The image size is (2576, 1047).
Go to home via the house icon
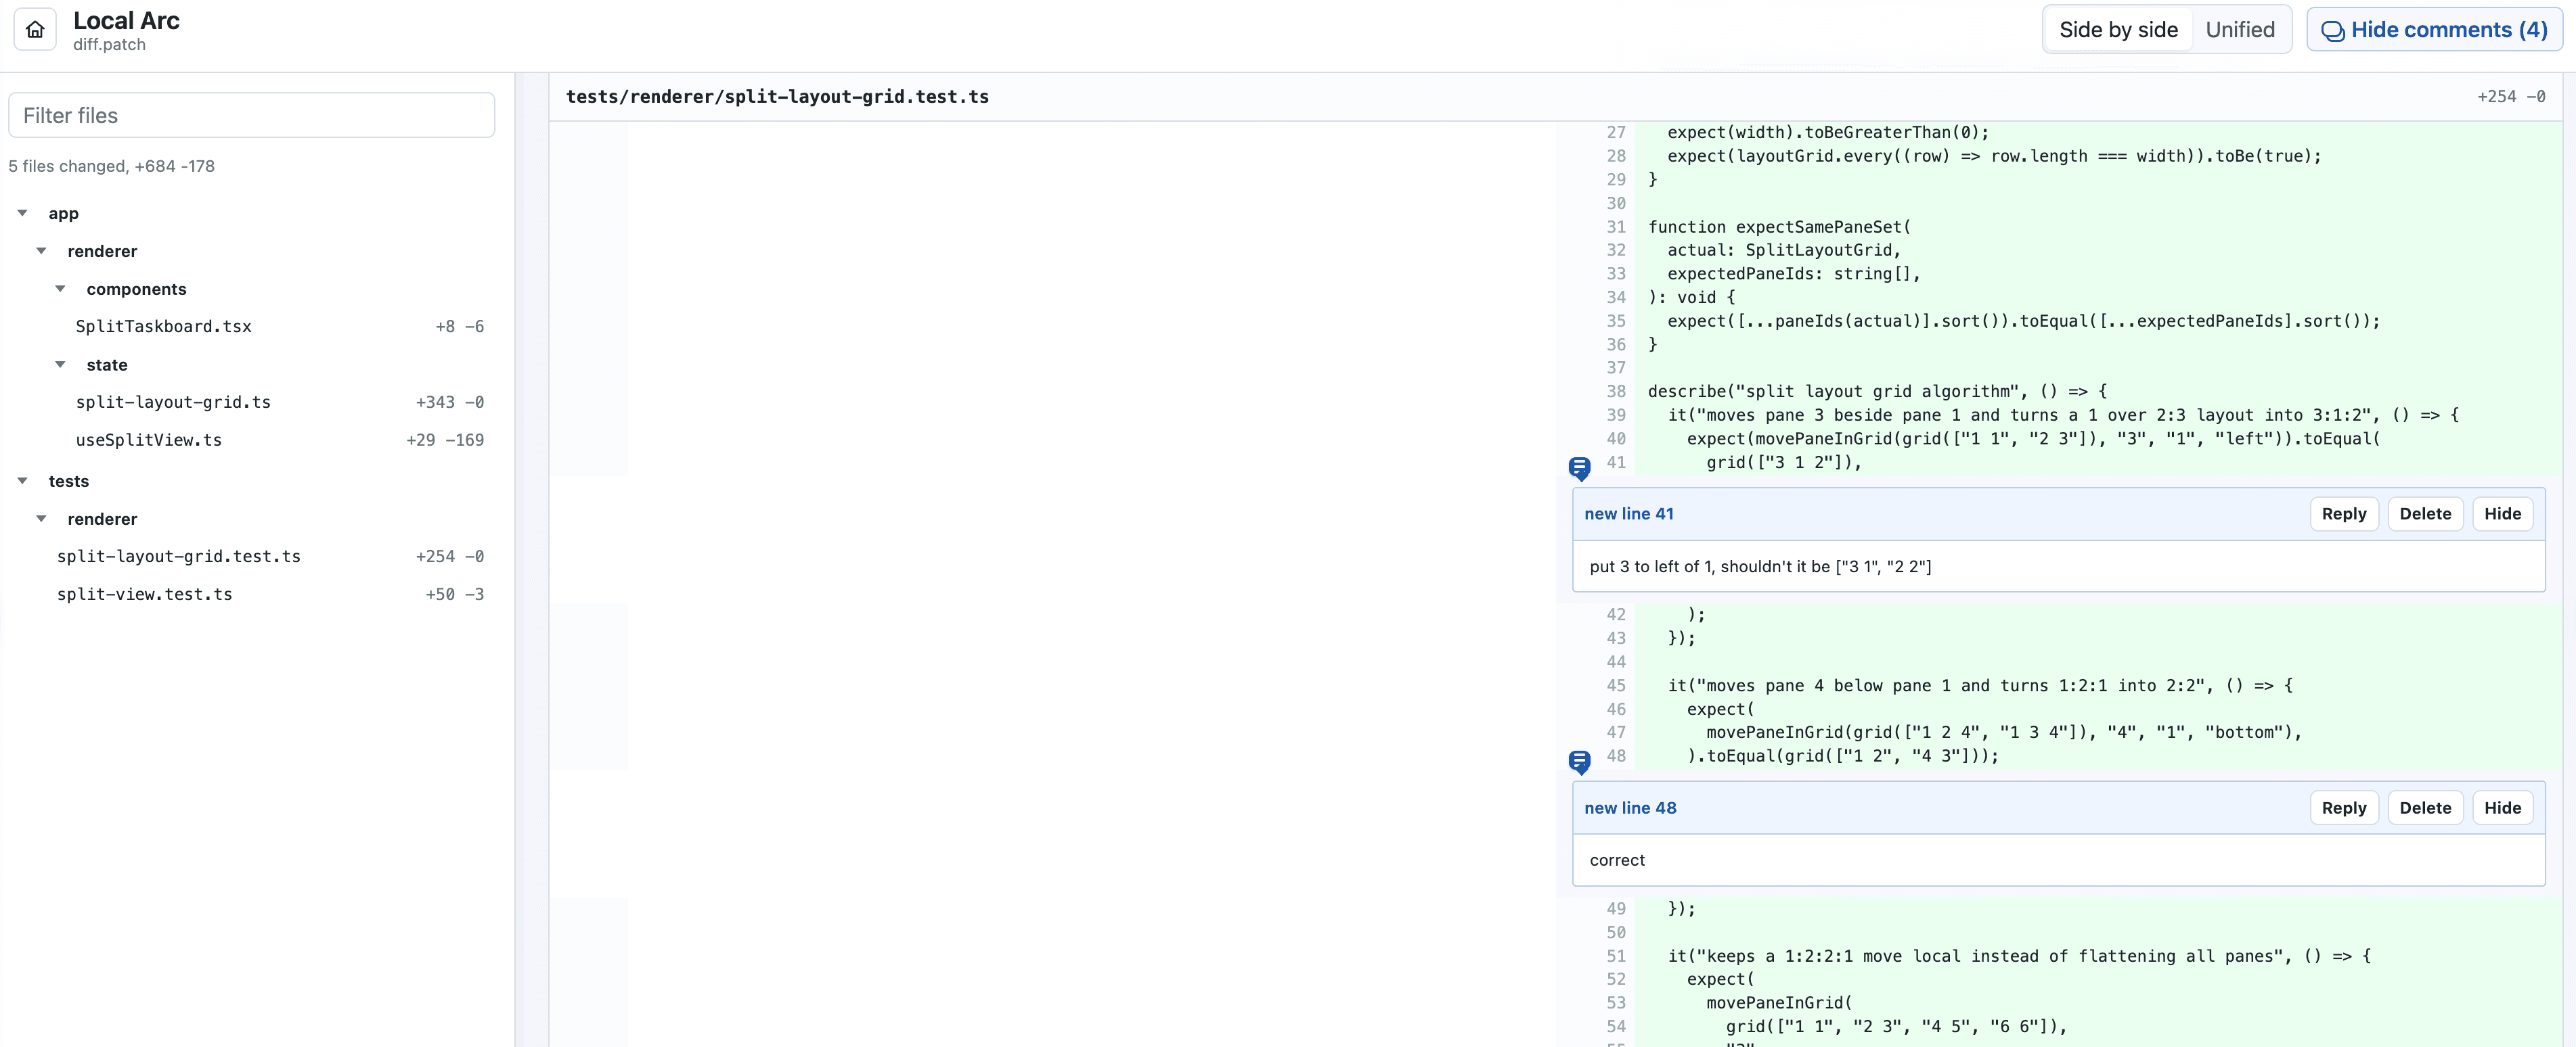[35, 29]
